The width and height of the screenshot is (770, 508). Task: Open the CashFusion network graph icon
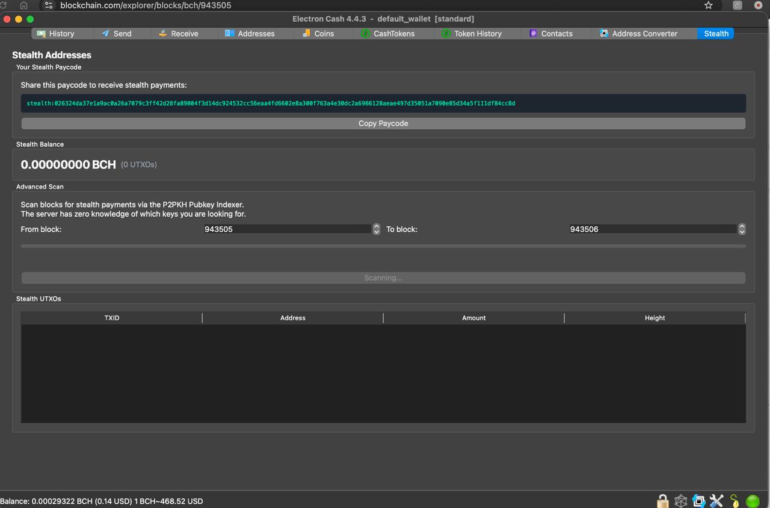680,501
